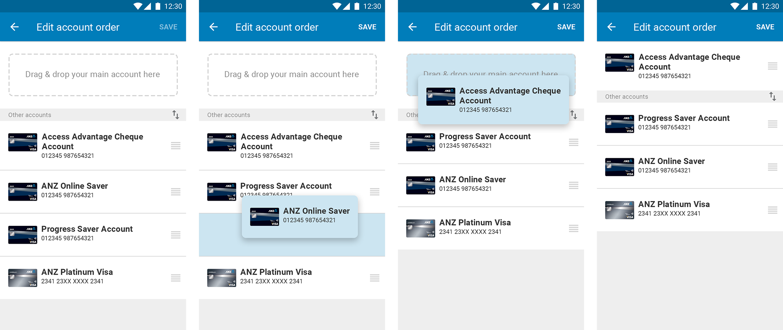The width and height of the screenshot is (783, 330).
Task: Tap sort arrows icon in first screen
Action: pos(176,115)
